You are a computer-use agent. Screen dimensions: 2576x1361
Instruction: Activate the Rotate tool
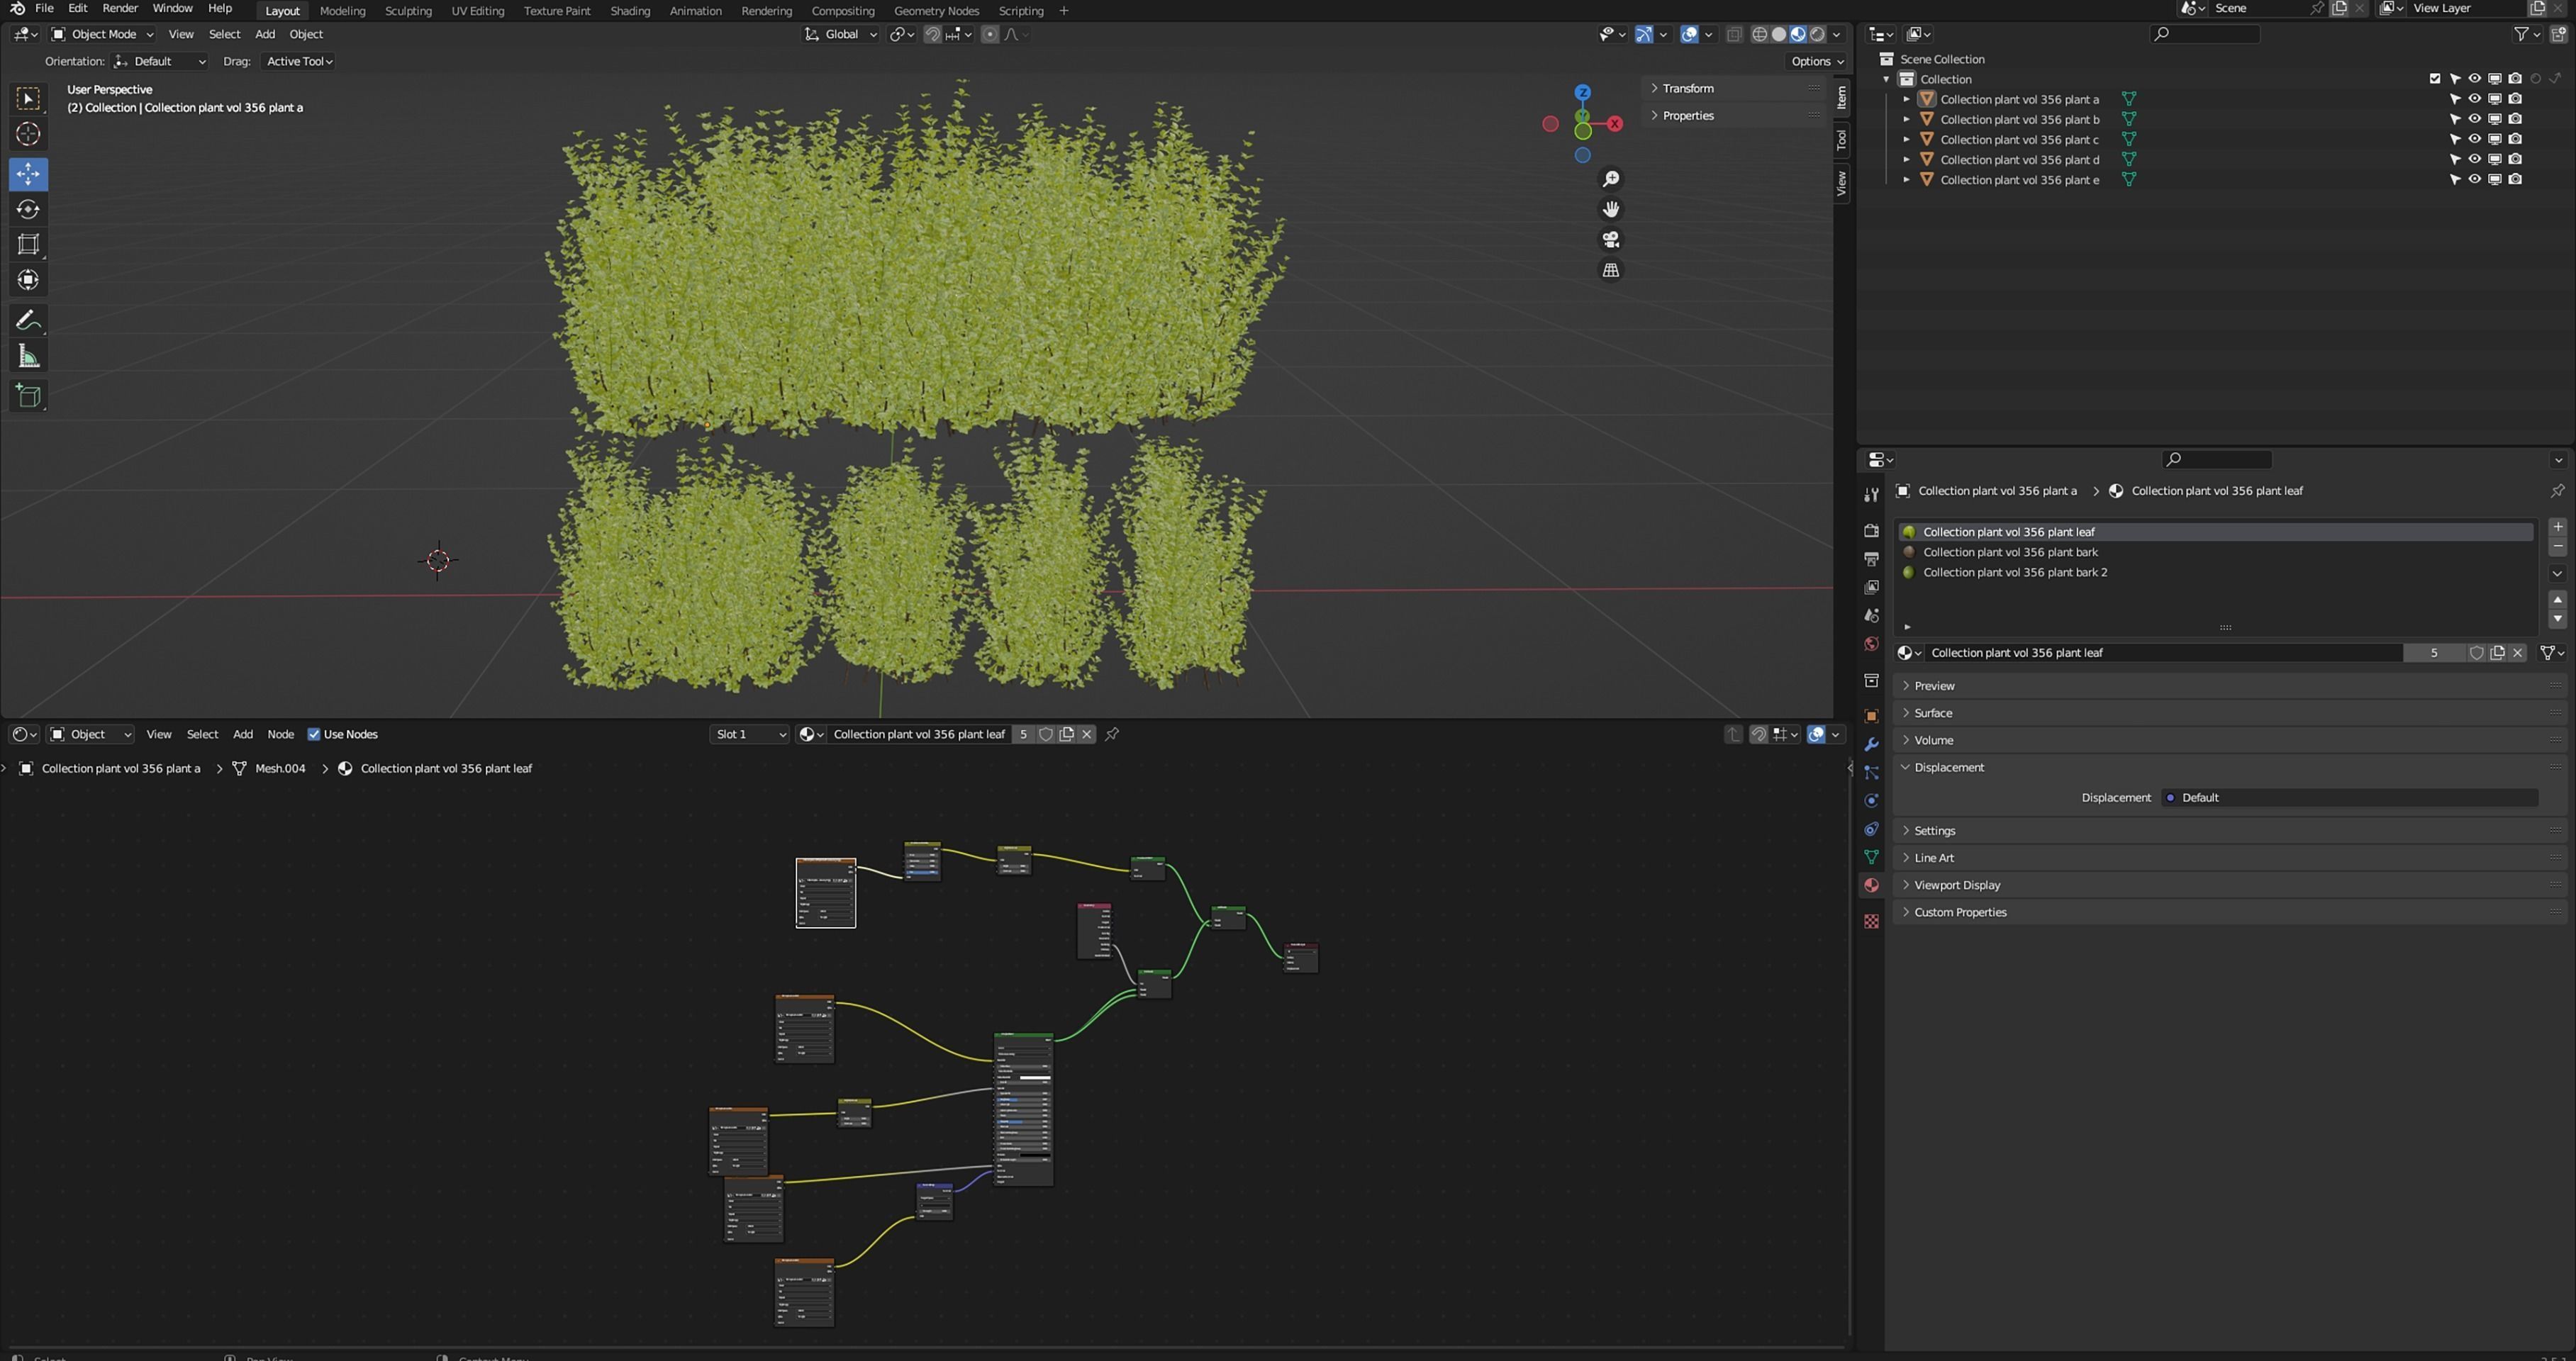(28, 209)
